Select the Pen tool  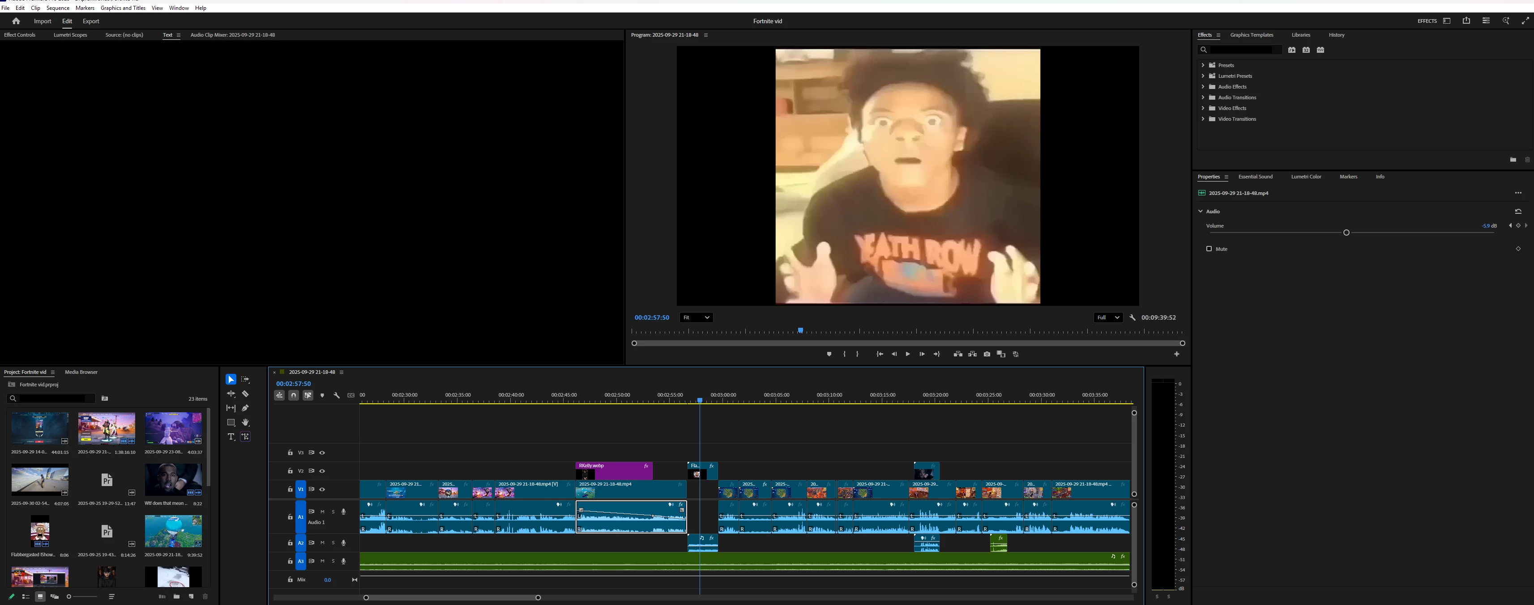tap(245, 408)
